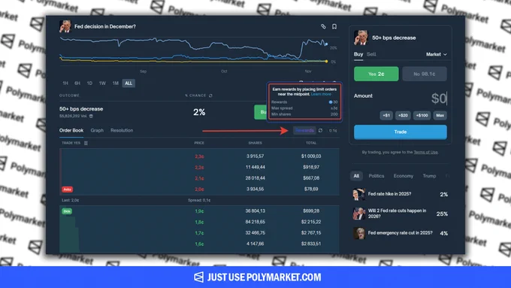Filter related markets by Economy
Viewport: 511px width, 288px height.
(x=403, y=176)
